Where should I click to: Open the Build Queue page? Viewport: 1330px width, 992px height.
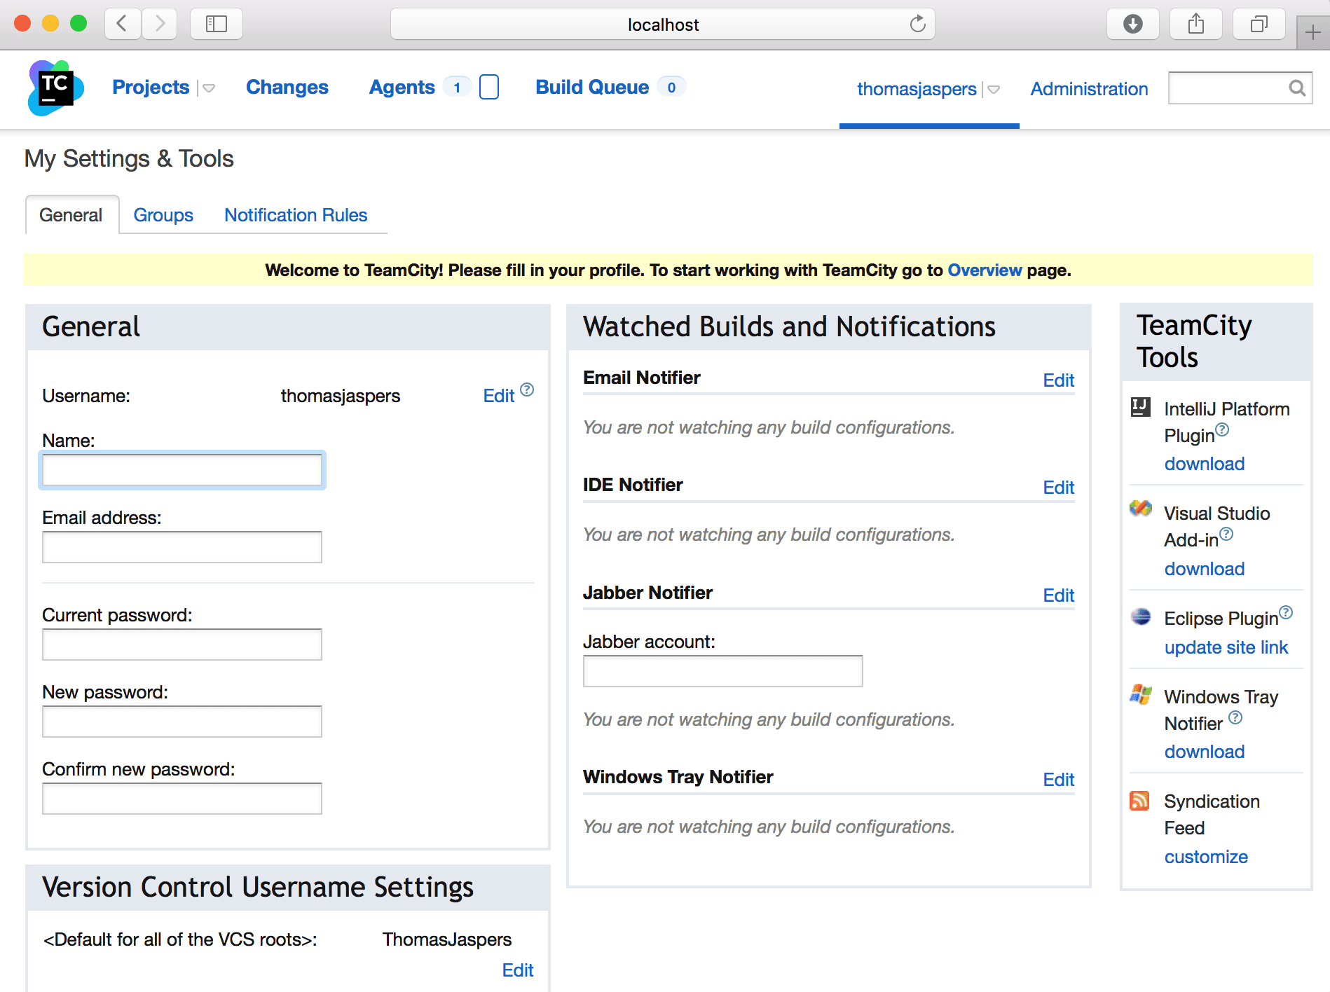pyautogui.click(x=592, y=88)
